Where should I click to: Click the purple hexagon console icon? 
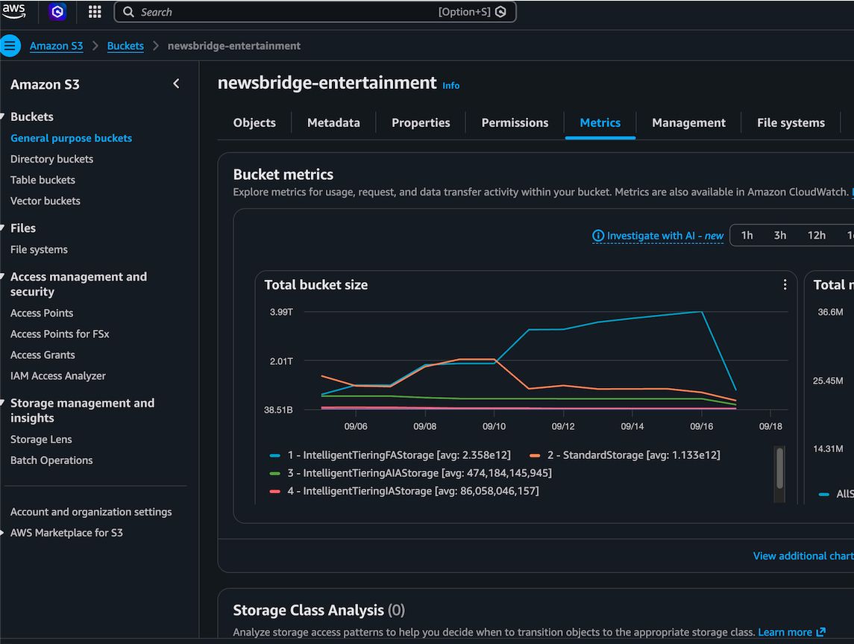tap(57, 11)
